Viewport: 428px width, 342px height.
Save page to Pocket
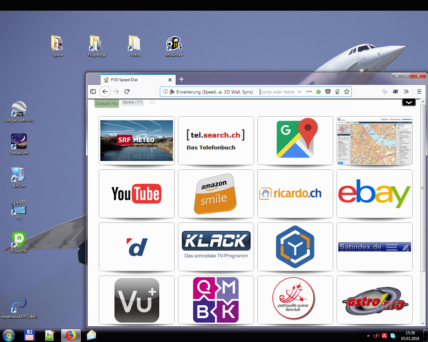pyautogui.click(x=328, y=92)
